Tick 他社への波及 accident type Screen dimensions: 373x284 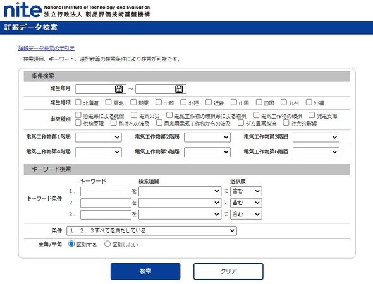click(113, 123)
